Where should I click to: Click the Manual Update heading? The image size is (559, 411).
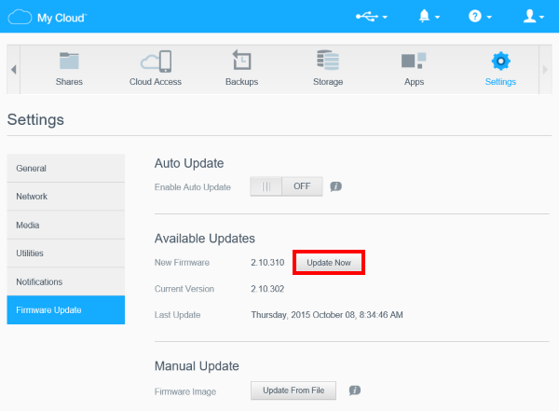click(x=197, y=366)
